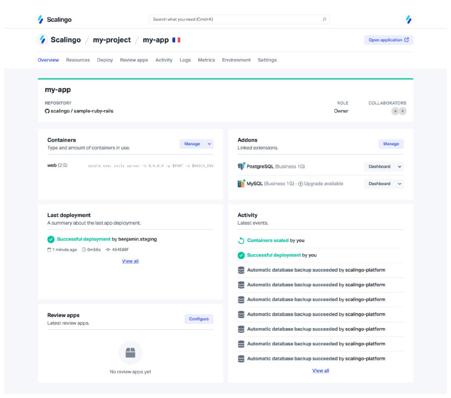Click the clock icon next to 0m56s
The image size is (451, 398).
point(84,249)
